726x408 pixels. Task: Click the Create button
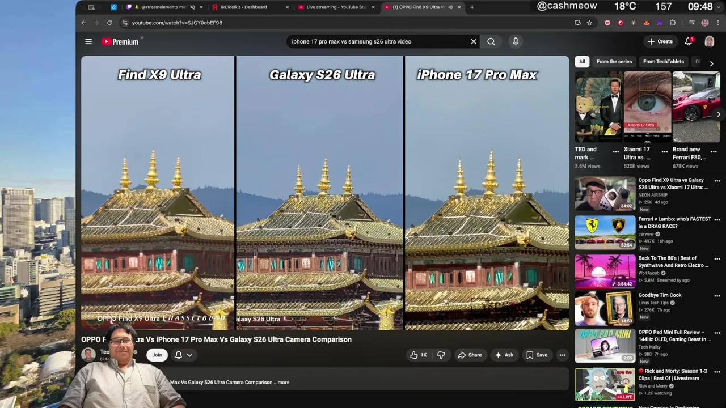pyautogui.click(x=660, y=41)
